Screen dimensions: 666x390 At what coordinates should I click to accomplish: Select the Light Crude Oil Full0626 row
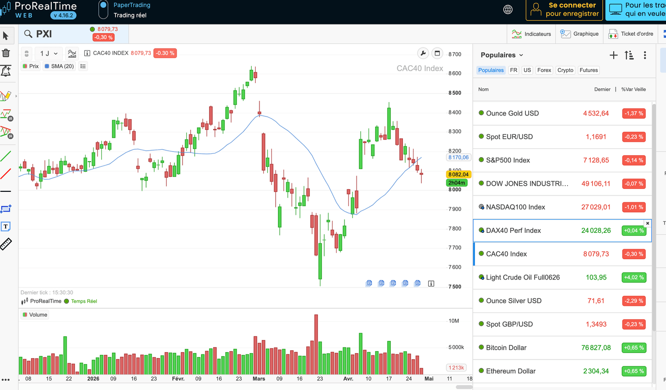click(x=562, y=277)
